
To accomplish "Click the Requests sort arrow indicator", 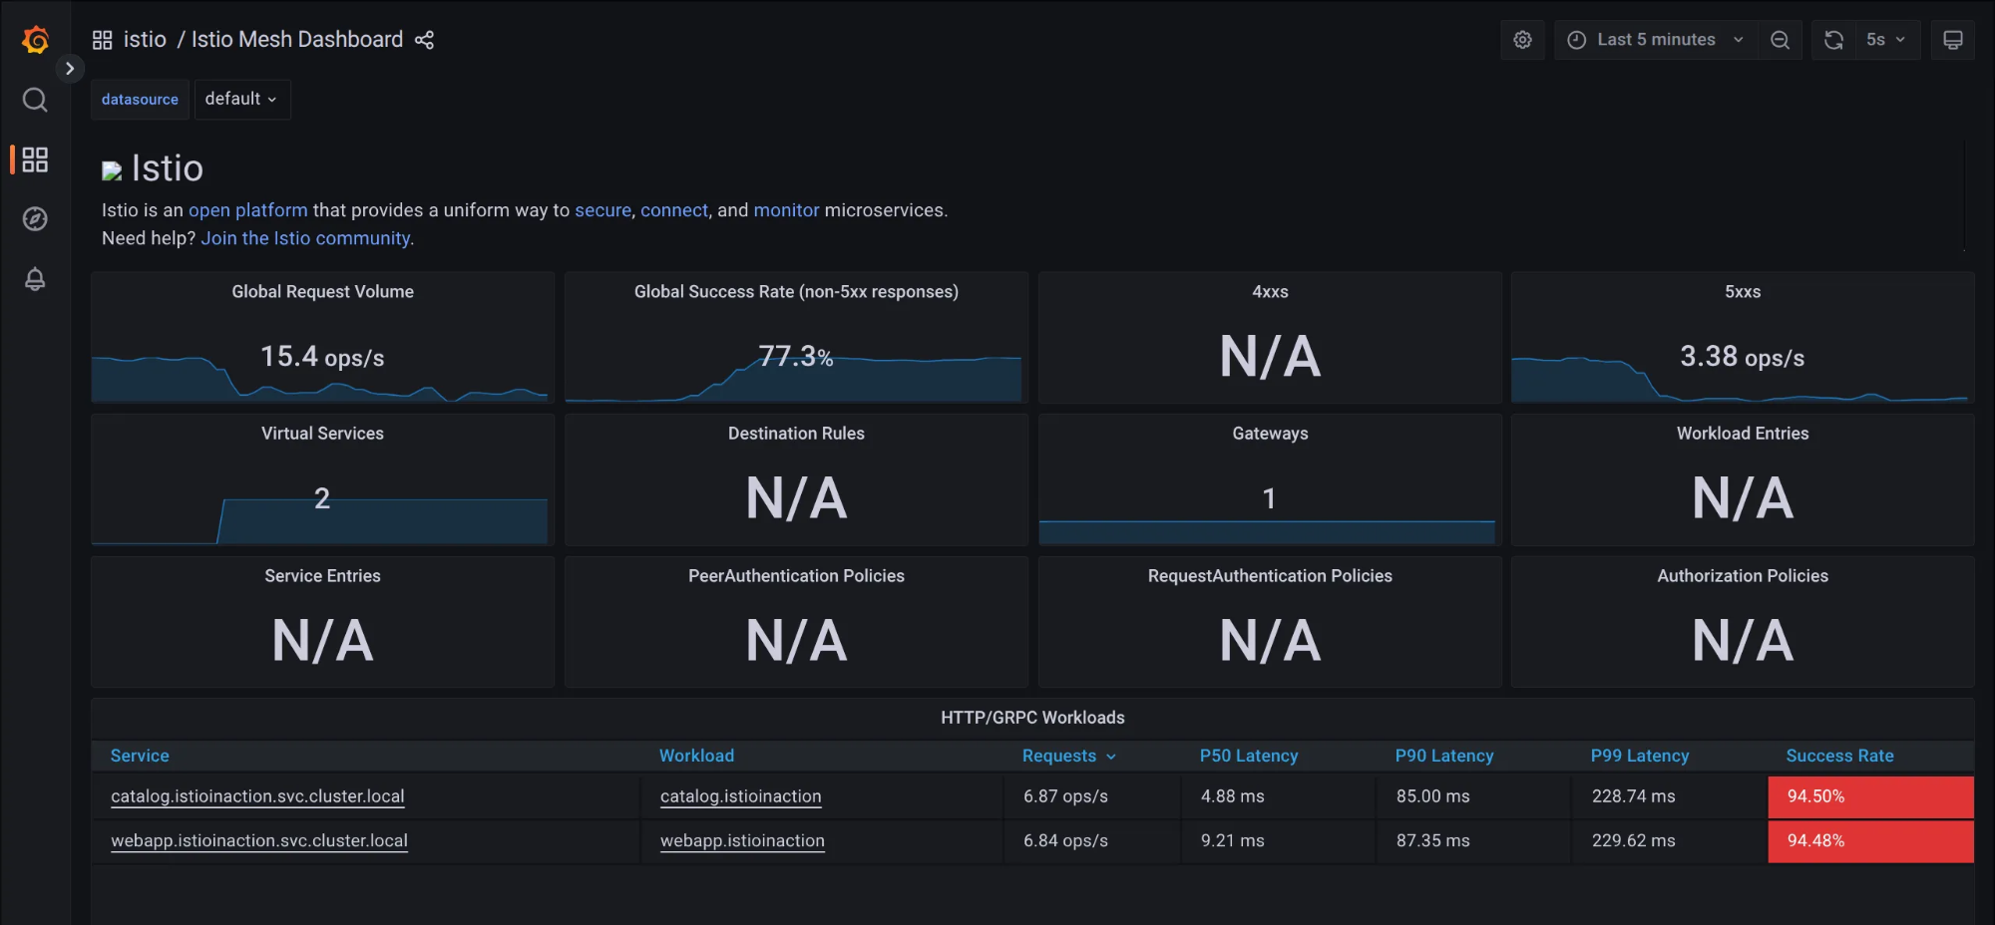I will click(x=1111, y=757).
